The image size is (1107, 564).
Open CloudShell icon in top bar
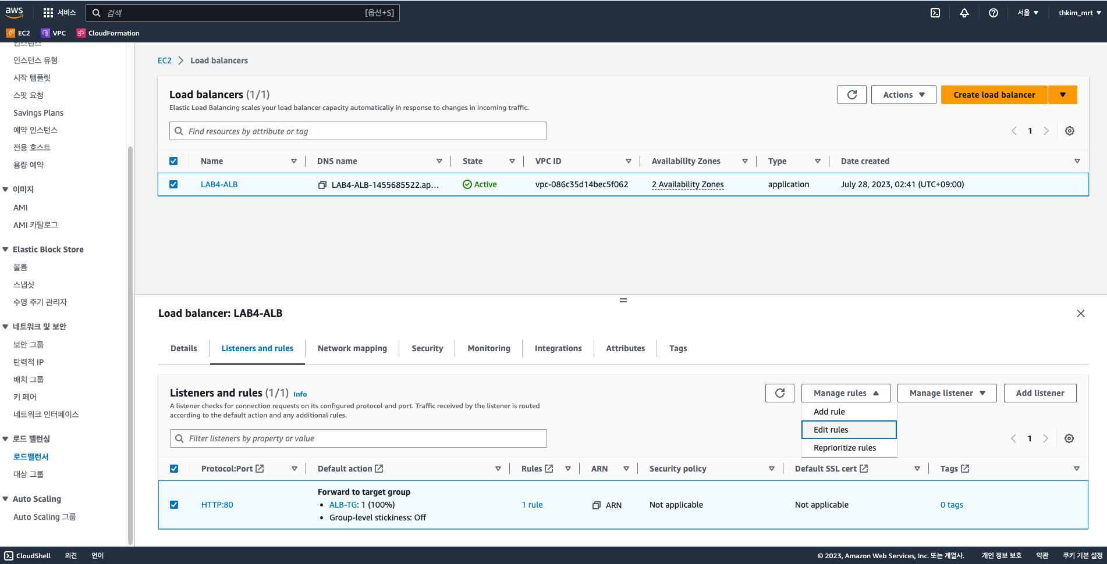(x=935, y=13)
